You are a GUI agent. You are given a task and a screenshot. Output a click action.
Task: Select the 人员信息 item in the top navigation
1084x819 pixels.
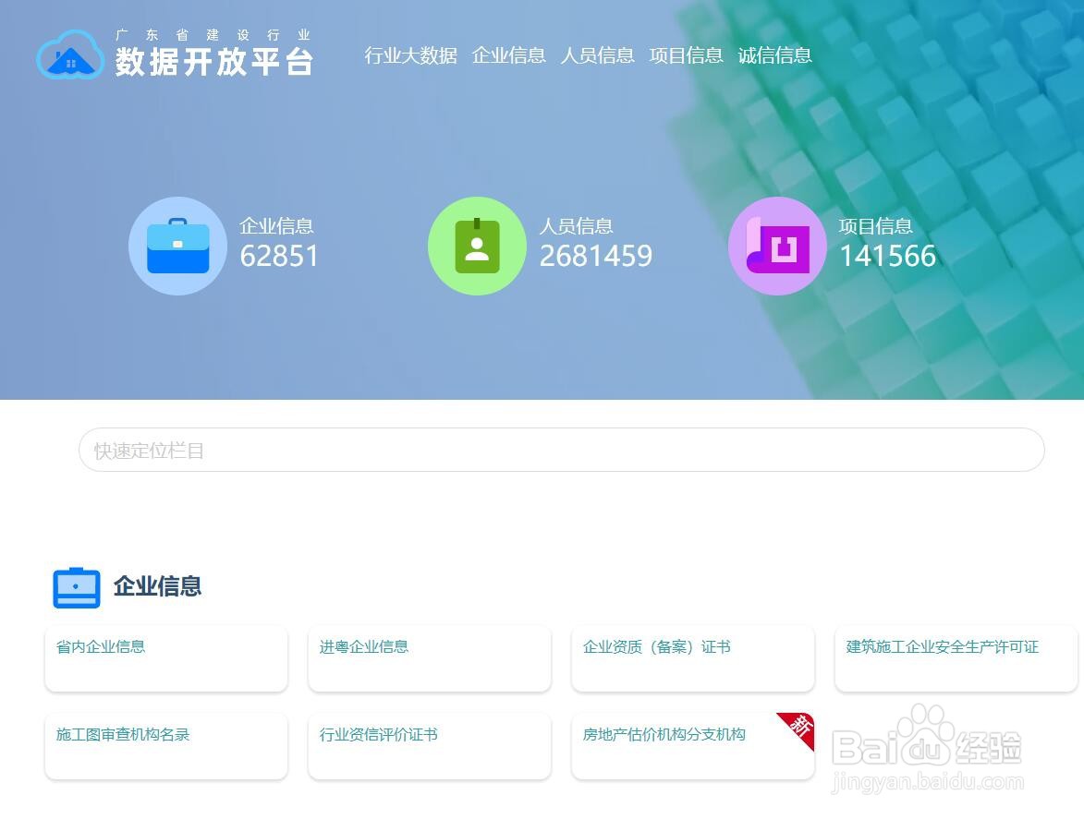point(597,55)
